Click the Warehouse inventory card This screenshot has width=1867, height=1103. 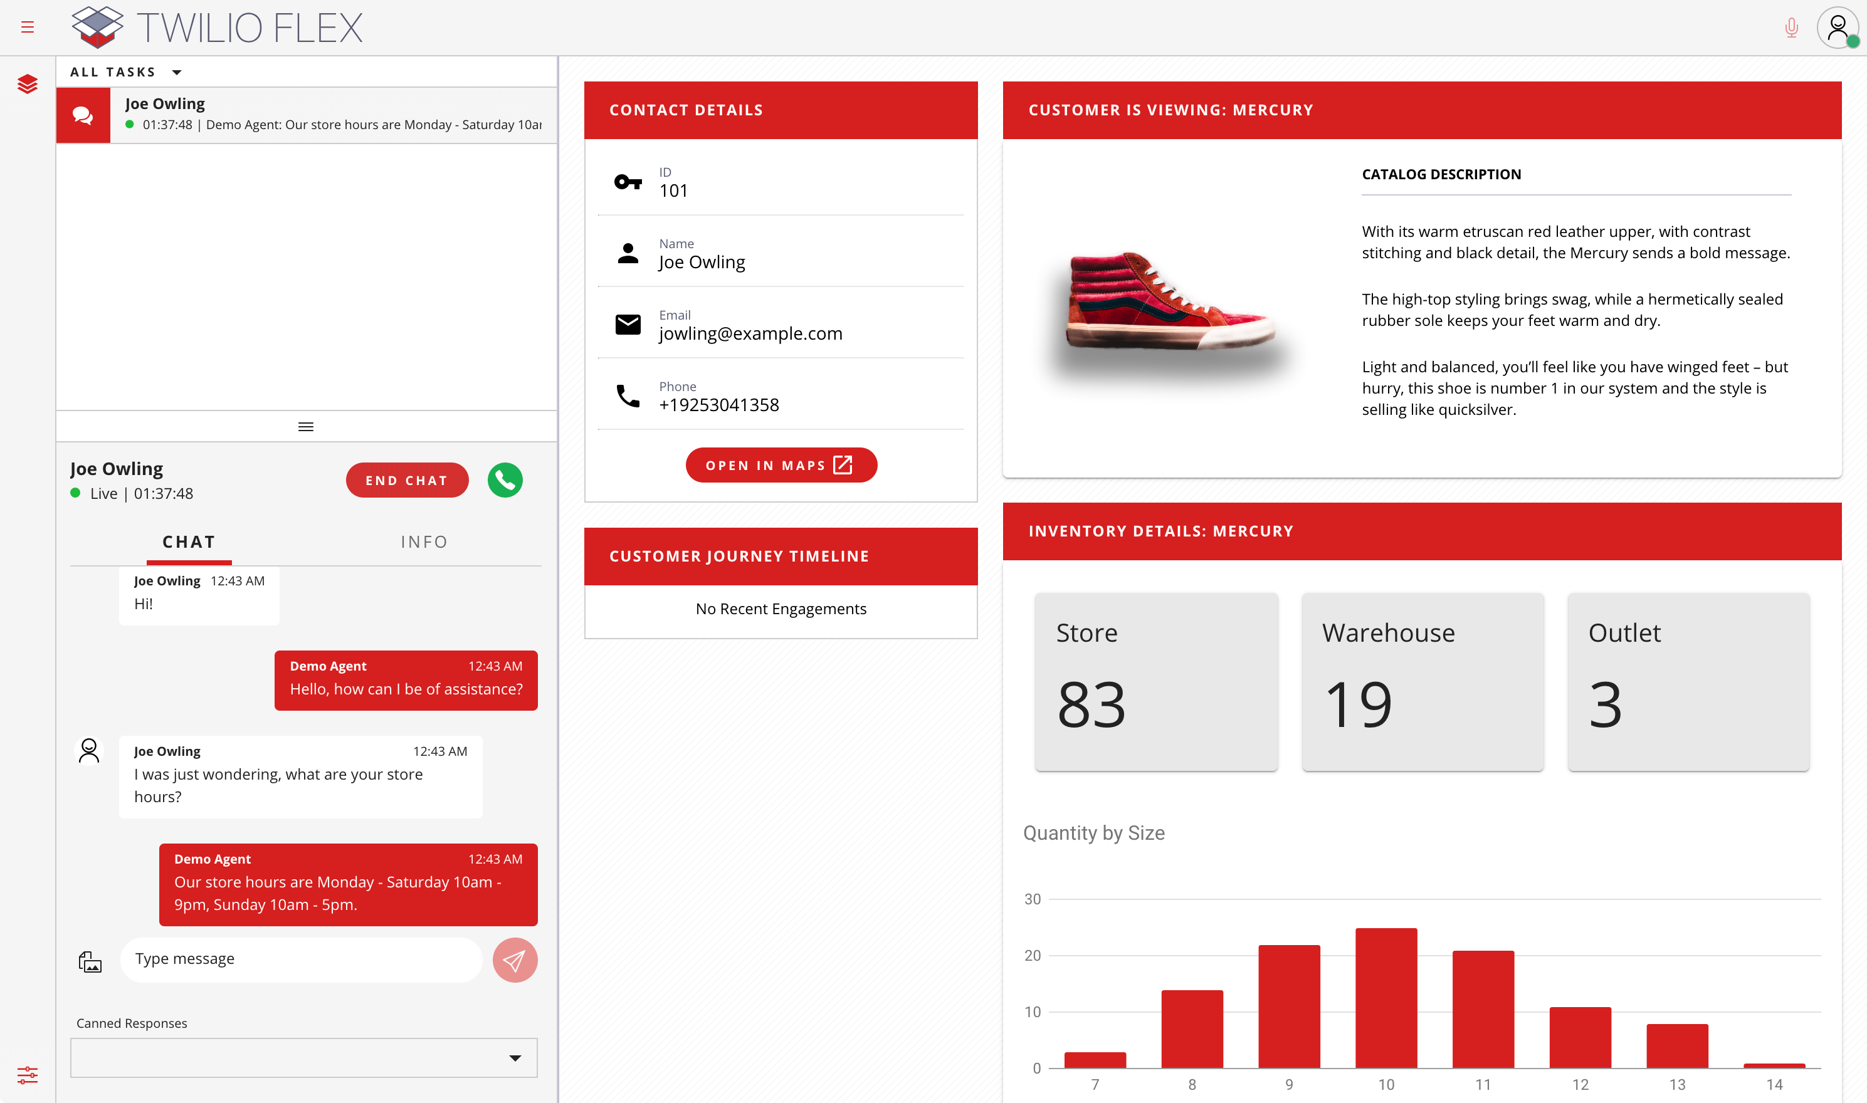pyautogui.click(x=1422, y=681)
